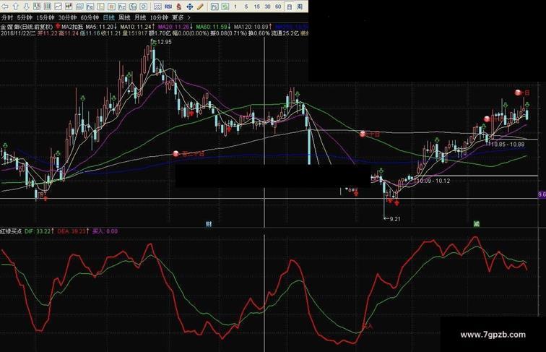
Task: Click the MA2扣抵 label
Action: [72, 27]
